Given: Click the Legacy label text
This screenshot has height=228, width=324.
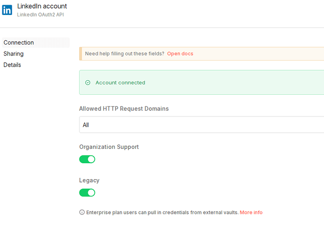Looking at the screenshot, I should [89, 180].
